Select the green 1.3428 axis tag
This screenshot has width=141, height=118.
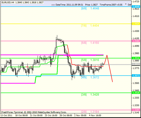coord(136,93)
